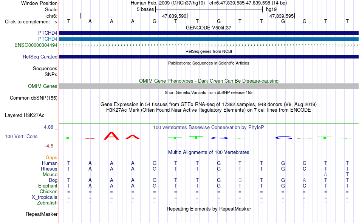Click the OMIM Gene Phenotypes track title

209,81
